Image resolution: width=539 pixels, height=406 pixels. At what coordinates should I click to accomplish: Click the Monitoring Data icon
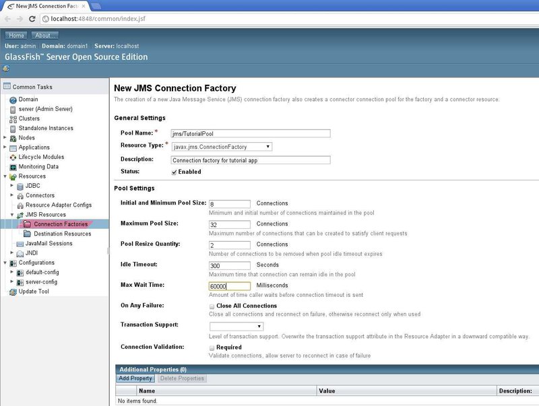tap(13, 167)
